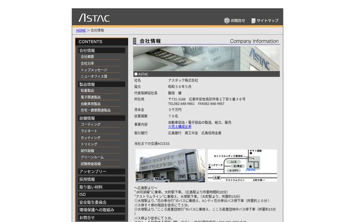Click the 当社までの交通ACCESS heading
The width and height of the screenshot is (355, 222).
click(152, 144)
